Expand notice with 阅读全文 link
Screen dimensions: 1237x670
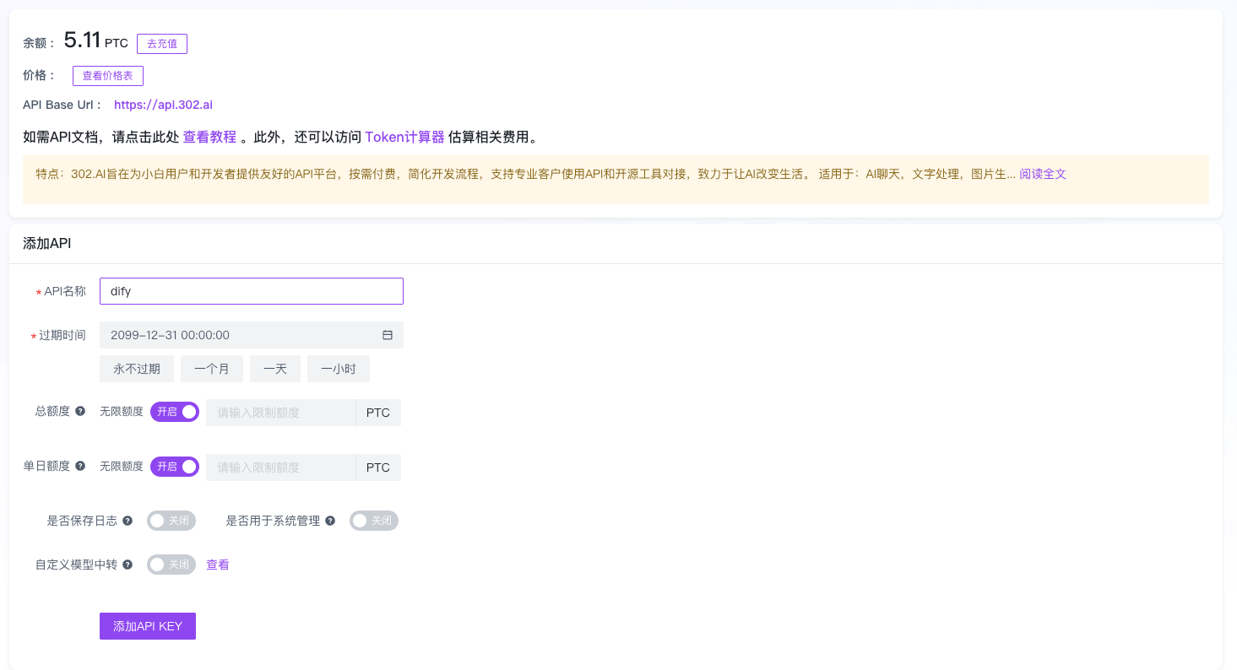(x=1043, y=174)
